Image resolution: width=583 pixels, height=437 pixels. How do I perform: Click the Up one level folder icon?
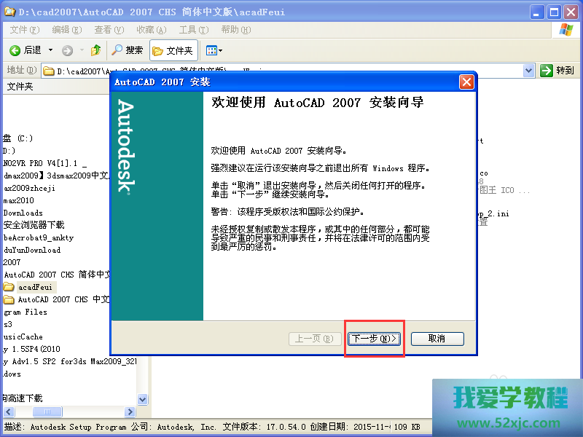click(95, 50)
